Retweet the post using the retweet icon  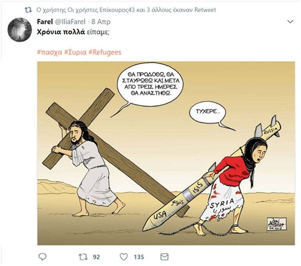(x=83, y=257)
